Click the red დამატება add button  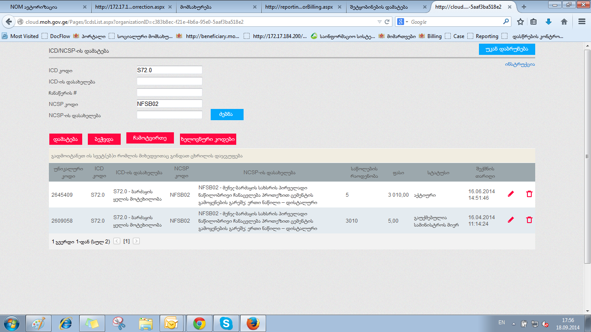tap(65, 139)
